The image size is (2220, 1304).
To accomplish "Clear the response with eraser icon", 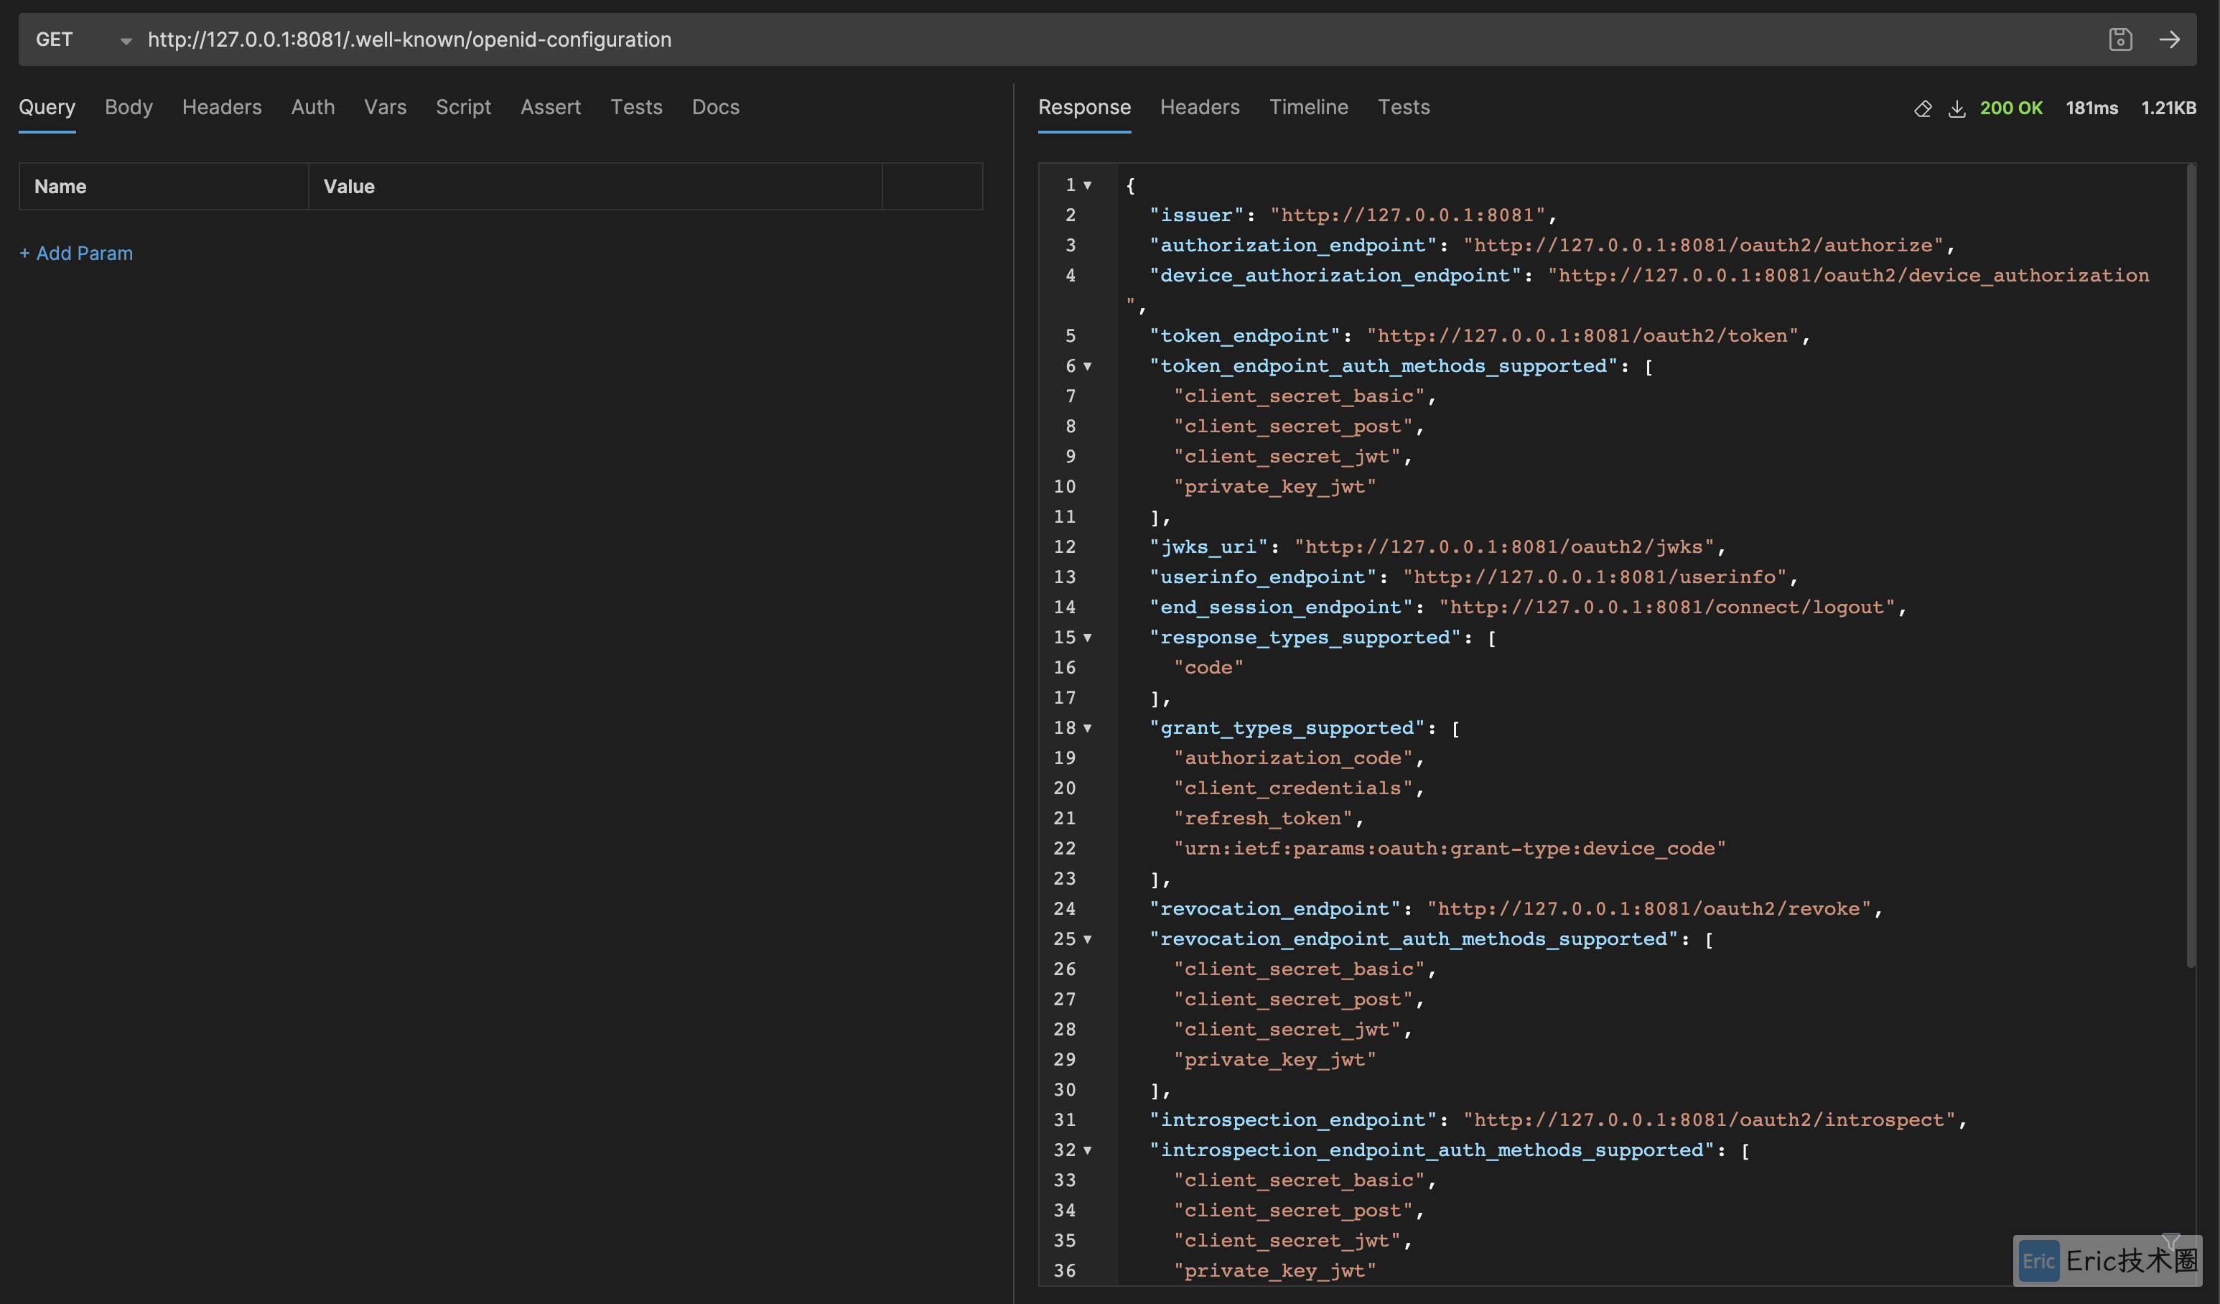I will click(1923, 108).
